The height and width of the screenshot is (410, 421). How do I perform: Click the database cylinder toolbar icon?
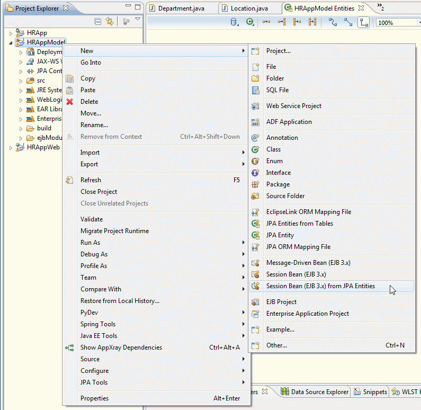click(x=234, y=22)
